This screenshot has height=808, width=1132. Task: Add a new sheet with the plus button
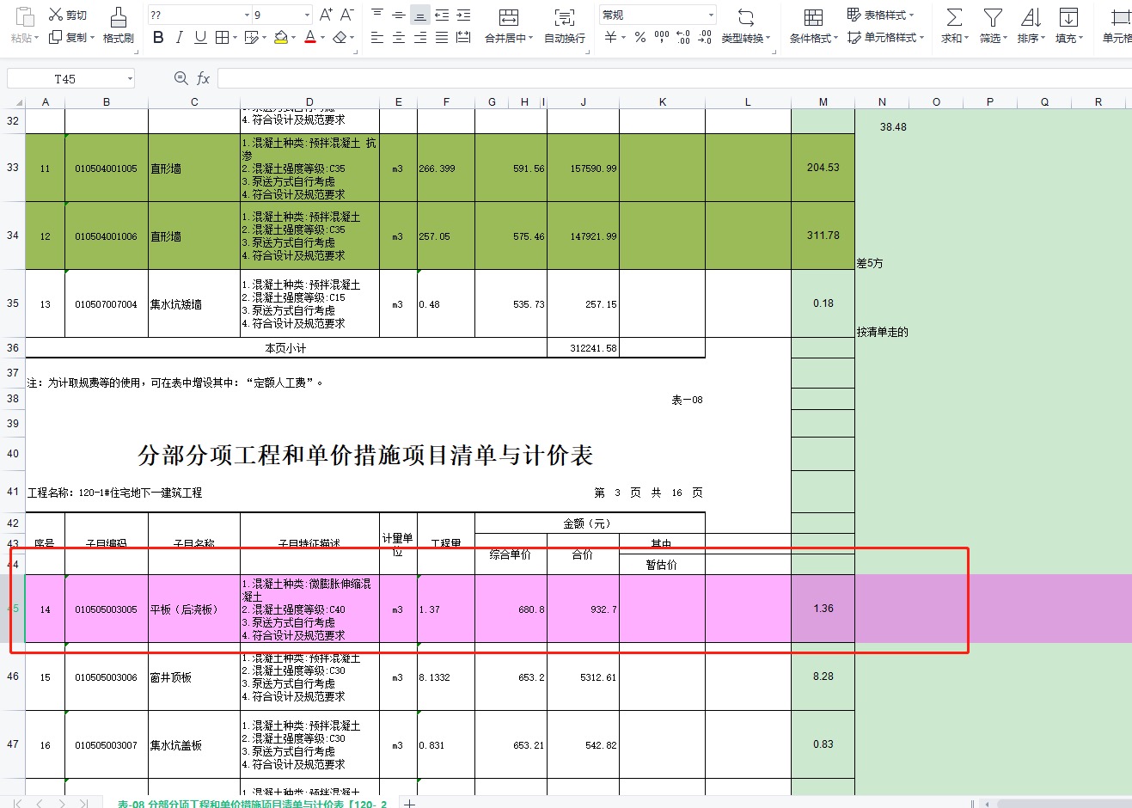point(410,804)
